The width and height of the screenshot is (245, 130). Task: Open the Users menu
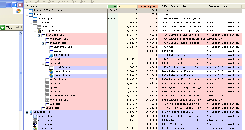(x=84, y=1)
